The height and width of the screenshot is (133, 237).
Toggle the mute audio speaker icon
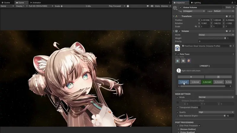pos(148,6)
